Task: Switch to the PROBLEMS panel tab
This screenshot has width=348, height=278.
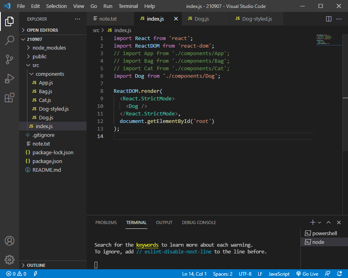Action: pyautogui.click(x=106, y=222)
